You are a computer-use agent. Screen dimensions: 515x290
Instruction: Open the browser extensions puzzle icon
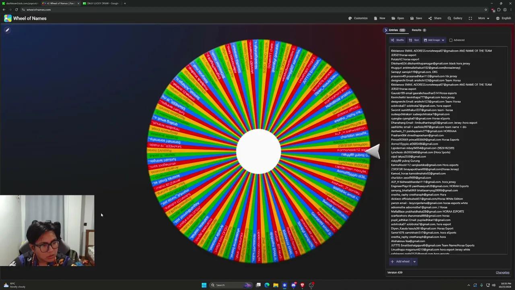pos(499,10)
